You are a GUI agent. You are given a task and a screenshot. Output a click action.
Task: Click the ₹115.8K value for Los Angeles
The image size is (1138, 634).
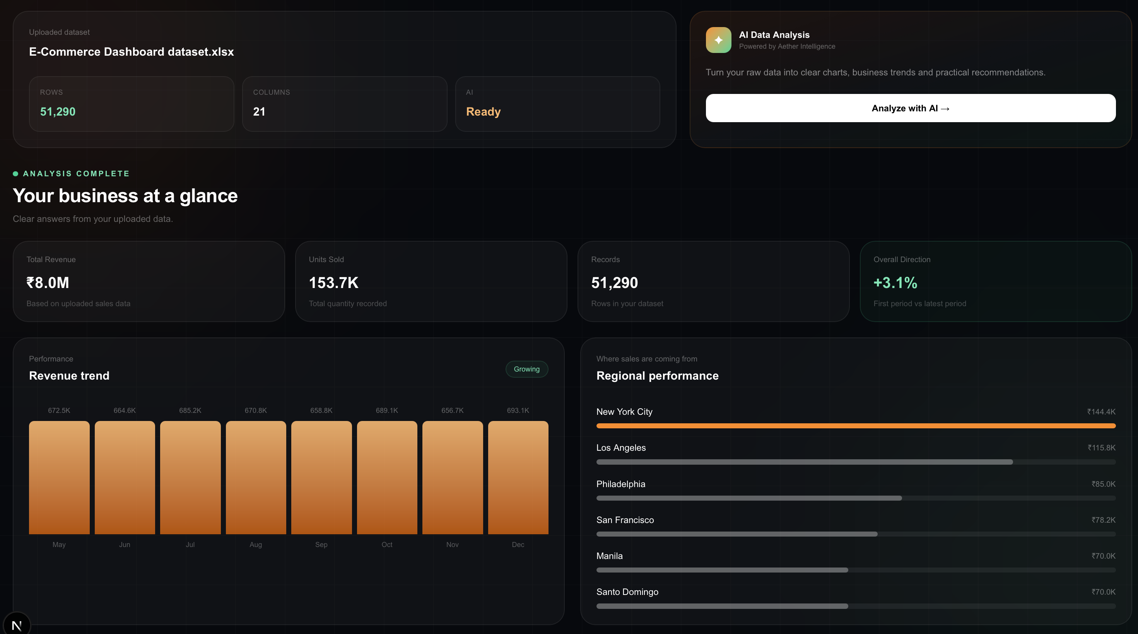1101,448
